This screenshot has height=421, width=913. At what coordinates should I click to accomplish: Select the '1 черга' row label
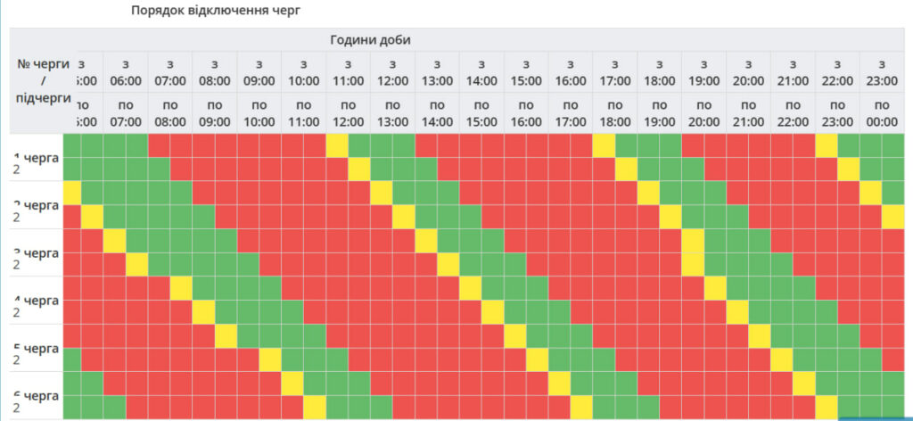[37, 157]
